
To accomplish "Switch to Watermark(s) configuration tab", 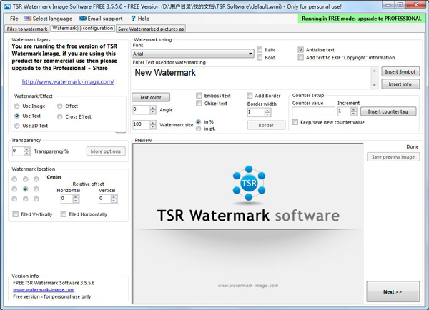I will (83, 28).
